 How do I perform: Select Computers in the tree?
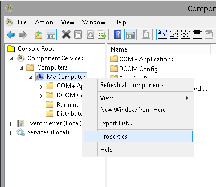pos(52,67)
